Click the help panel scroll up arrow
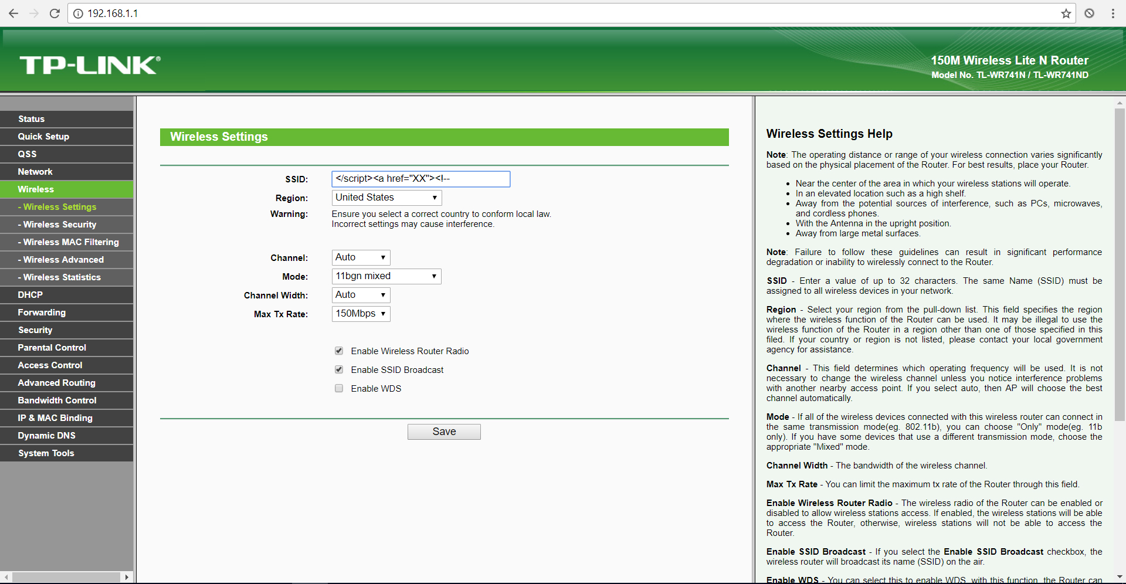The width and height of the screenshot is (1126, 584). coord(1120,103)
